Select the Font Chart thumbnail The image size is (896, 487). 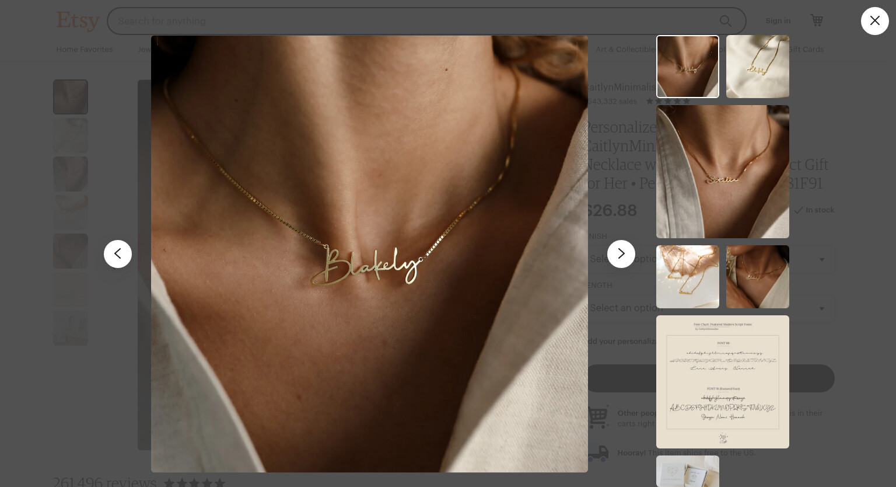(723, 382)
